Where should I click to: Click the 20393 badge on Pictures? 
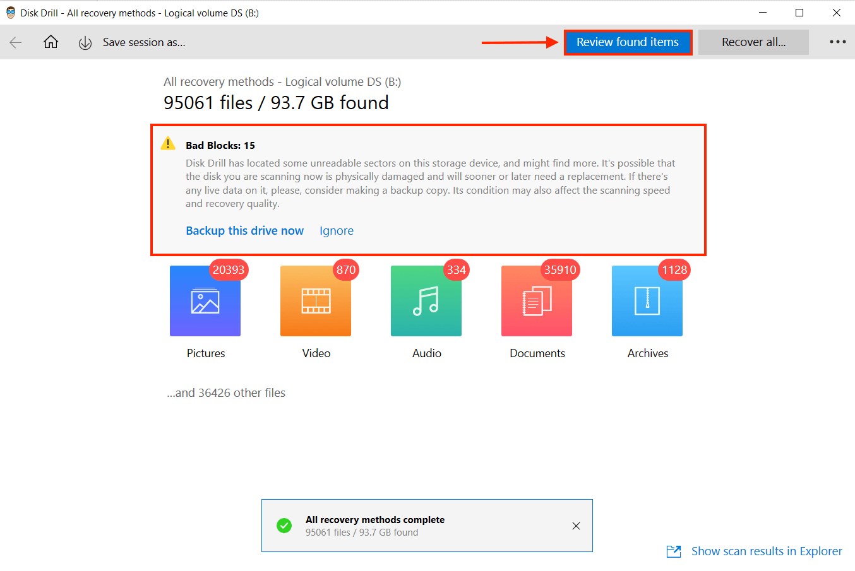point(229,270)
